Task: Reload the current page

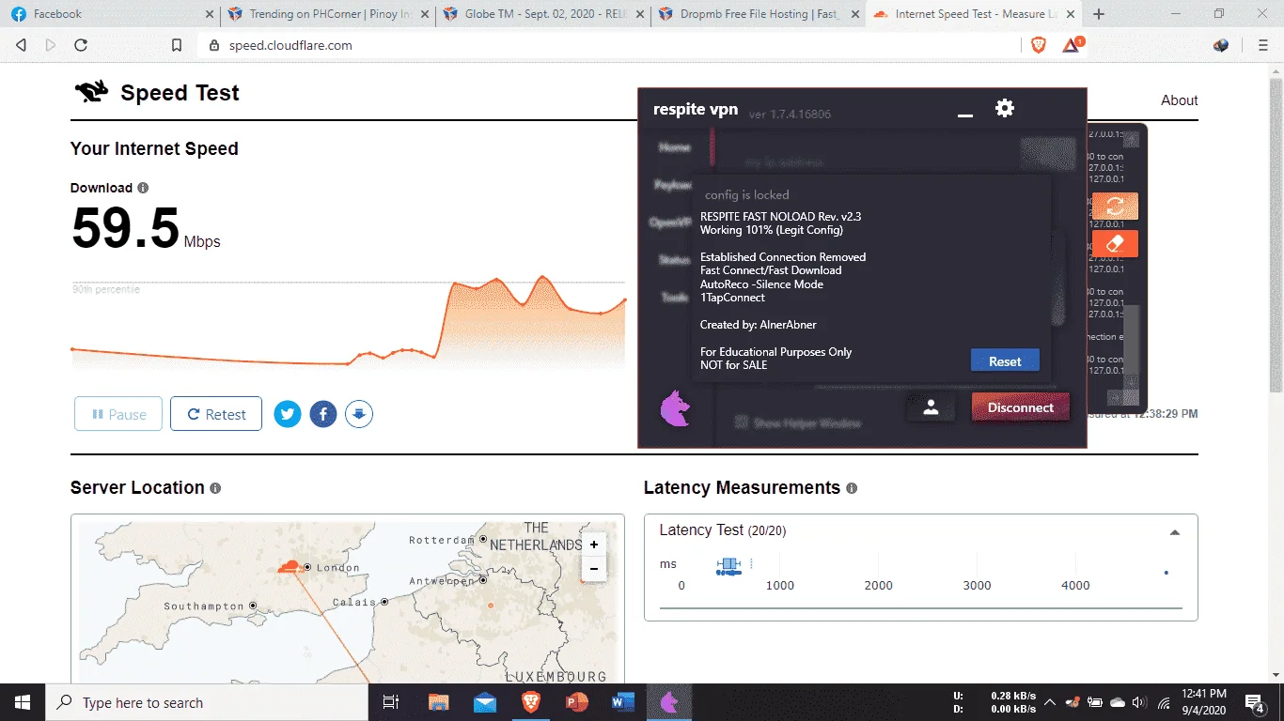Action: (81, 45)
